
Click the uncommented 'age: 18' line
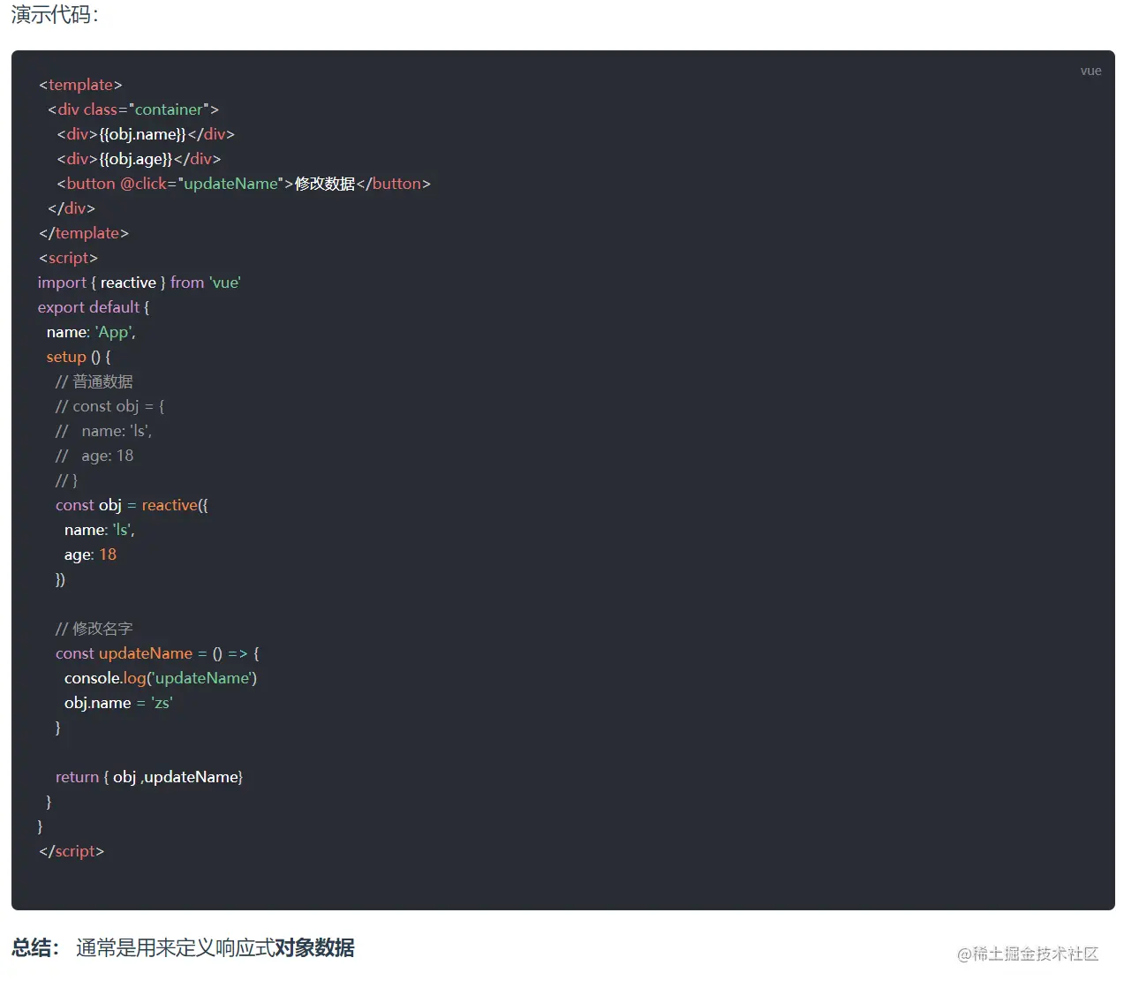90,554
